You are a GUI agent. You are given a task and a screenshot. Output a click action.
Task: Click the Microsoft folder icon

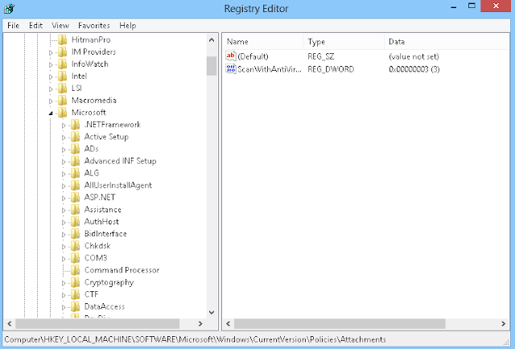tap(63, 113)
